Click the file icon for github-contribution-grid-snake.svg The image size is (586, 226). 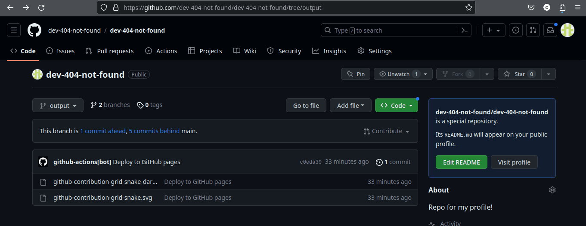43,198
